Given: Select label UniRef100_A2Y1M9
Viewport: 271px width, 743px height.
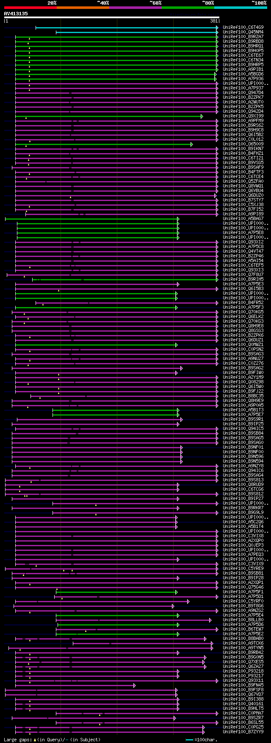Looking at the screenshot, I should pos(243,377).
